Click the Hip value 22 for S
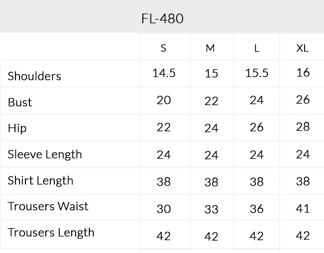Screen dimensions: 324x253 coord(164,127)
